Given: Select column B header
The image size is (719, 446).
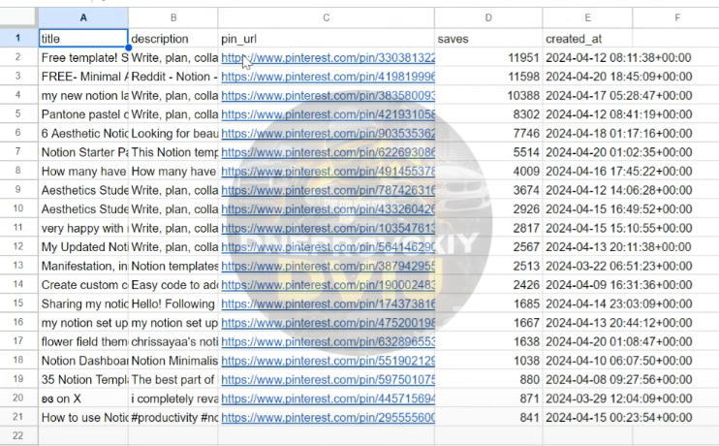Looking at the screenshot, I should point(173,17).
